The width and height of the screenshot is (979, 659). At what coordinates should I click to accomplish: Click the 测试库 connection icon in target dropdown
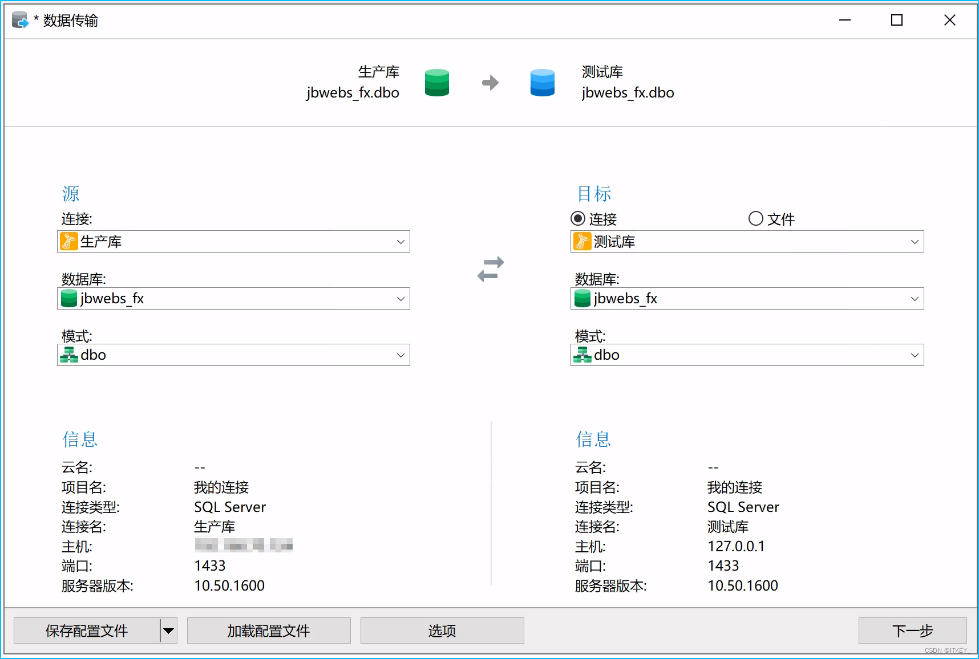[x=582, y=241]
